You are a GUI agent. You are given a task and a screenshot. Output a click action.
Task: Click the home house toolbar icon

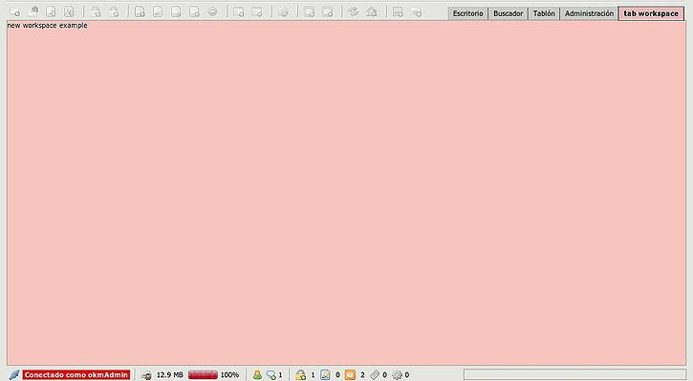pos(372,11)
